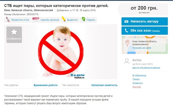Click the В избранные link in the sidebar
This screenshot has width=173, height=108.
pos(139,76)
